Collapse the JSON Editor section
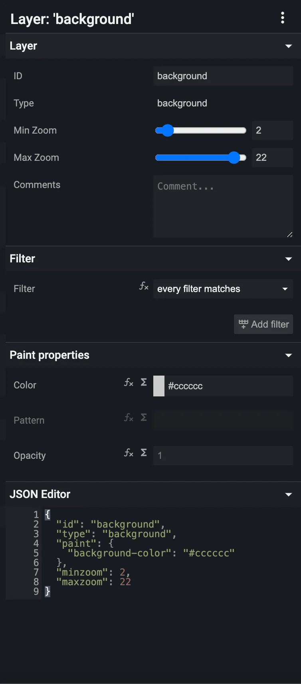Viewport: 301px width, 684px height. (288, 495)
